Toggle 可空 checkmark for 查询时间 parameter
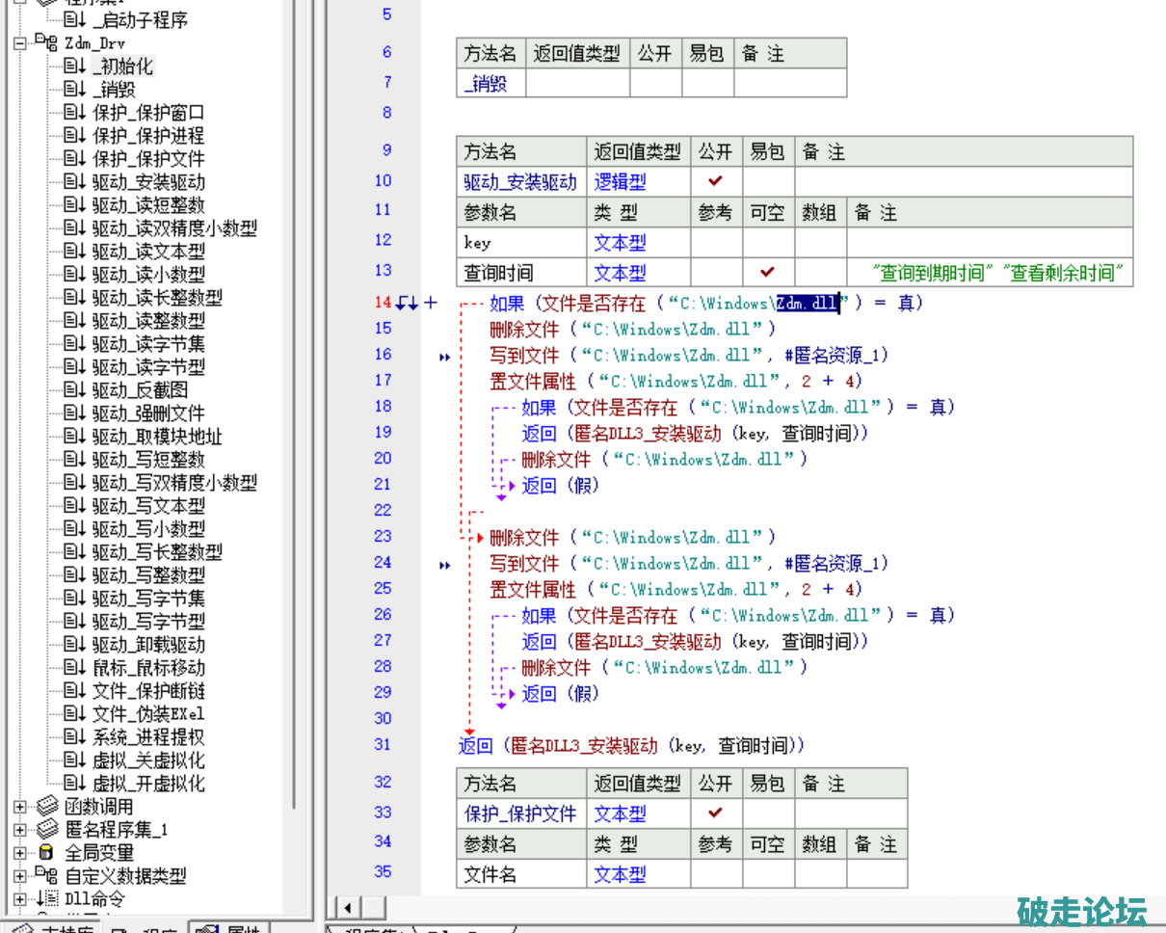Screen dimensions: 1166x933 pos(767,271)
